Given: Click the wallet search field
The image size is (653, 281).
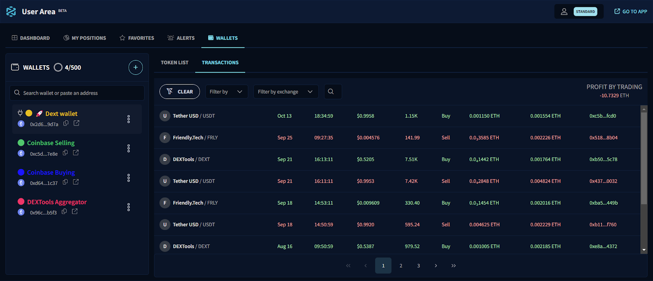Looking at the screenshot, I should 77,93.
